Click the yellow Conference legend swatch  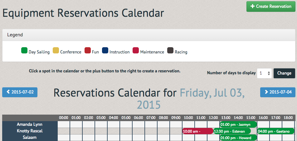56,51
